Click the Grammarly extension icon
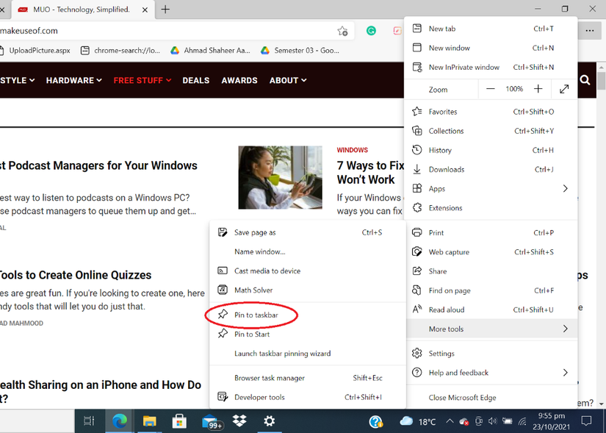 371,31
